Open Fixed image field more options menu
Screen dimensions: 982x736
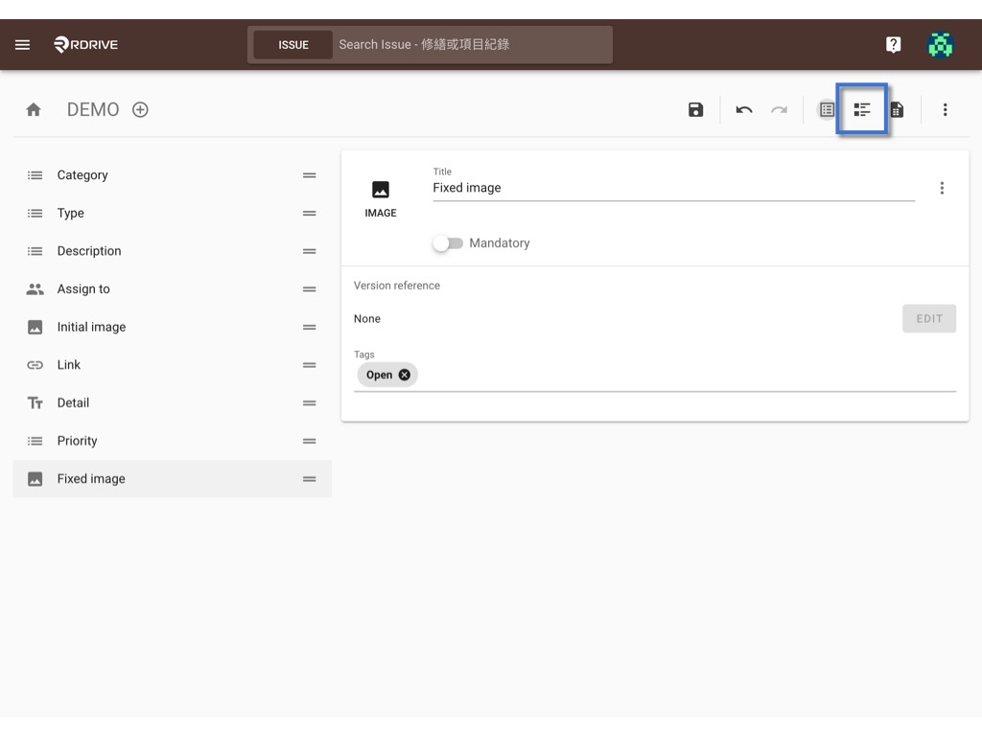[x=942, y=188]
